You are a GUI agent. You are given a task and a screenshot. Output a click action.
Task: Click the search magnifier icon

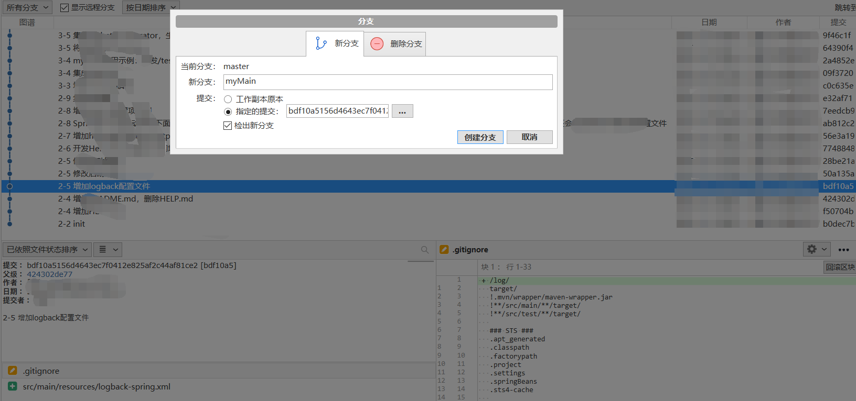425,250
